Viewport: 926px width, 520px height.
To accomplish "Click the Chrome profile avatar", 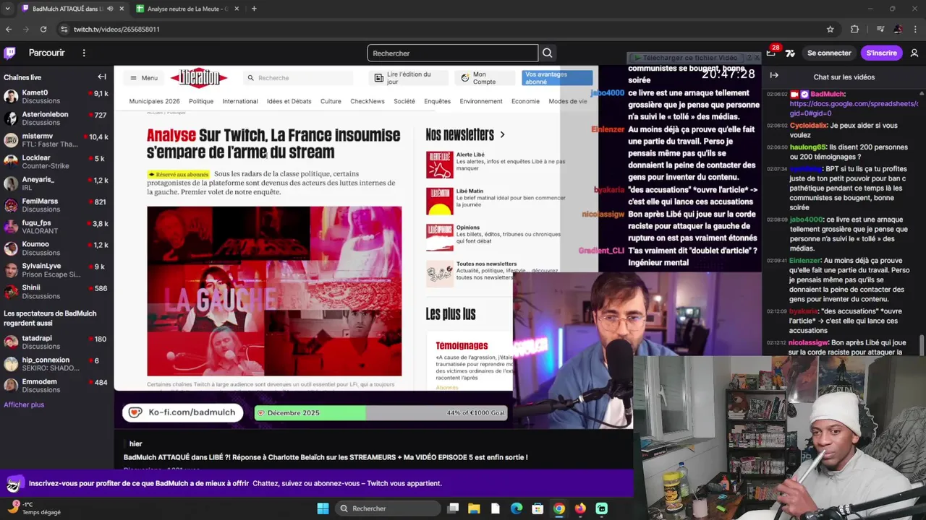I will [898, 29].
